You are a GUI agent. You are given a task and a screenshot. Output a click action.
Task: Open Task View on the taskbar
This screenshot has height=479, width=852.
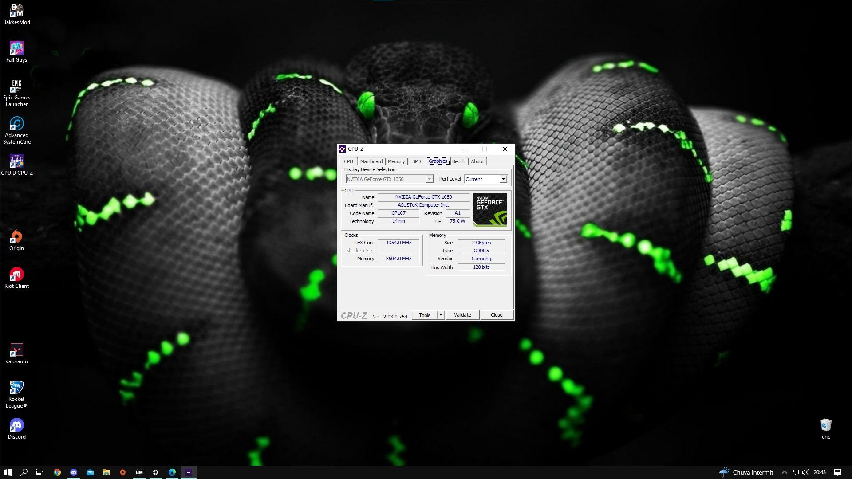pos(40,472)
